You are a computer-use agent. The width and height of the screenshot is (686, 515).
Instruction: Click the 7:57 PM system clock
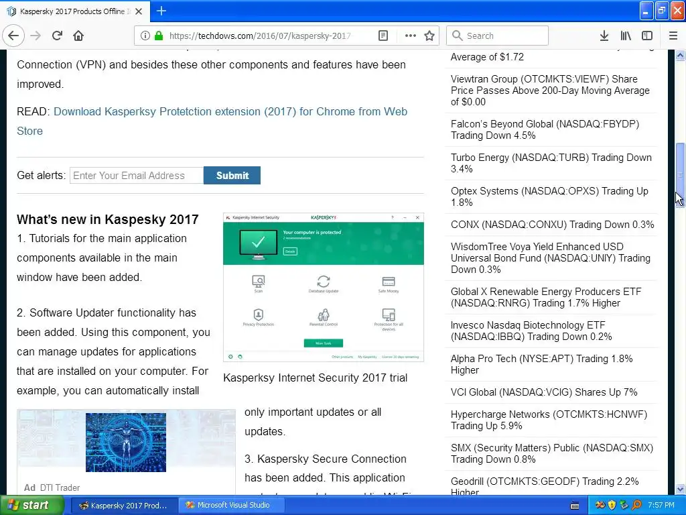click(661, 506)
